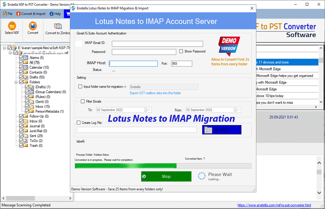This screenshot has width=325, height=209.
Task: Click the log file path field
Action: pos(136,130)
